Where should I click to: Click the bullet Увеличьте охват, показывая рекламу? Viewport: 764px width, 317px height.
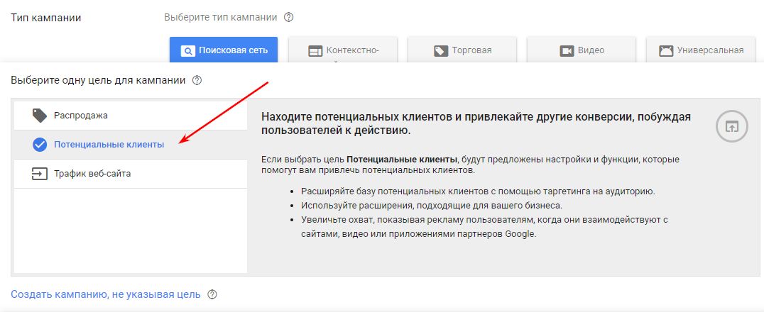tap(484, 226)
